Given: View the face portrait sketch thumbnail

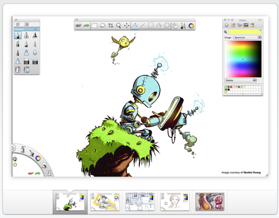Looking at the screenshot, I should [175, 202].
